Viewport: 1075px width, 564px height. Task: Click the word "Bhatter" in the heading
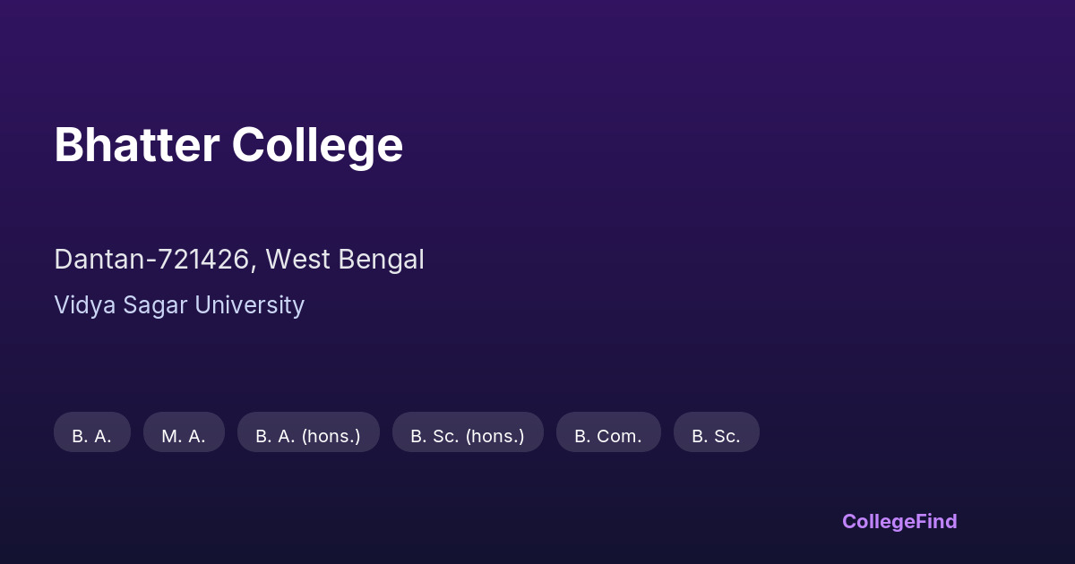pos(137,145)
